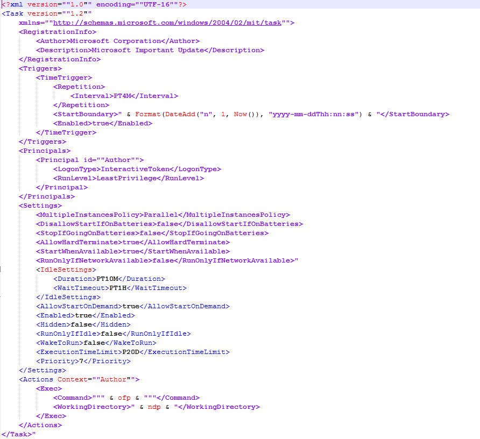480x439 pixels.
Task: Select the Enabled true line inside TimeTrigger
Action: (x=103, y=123)
